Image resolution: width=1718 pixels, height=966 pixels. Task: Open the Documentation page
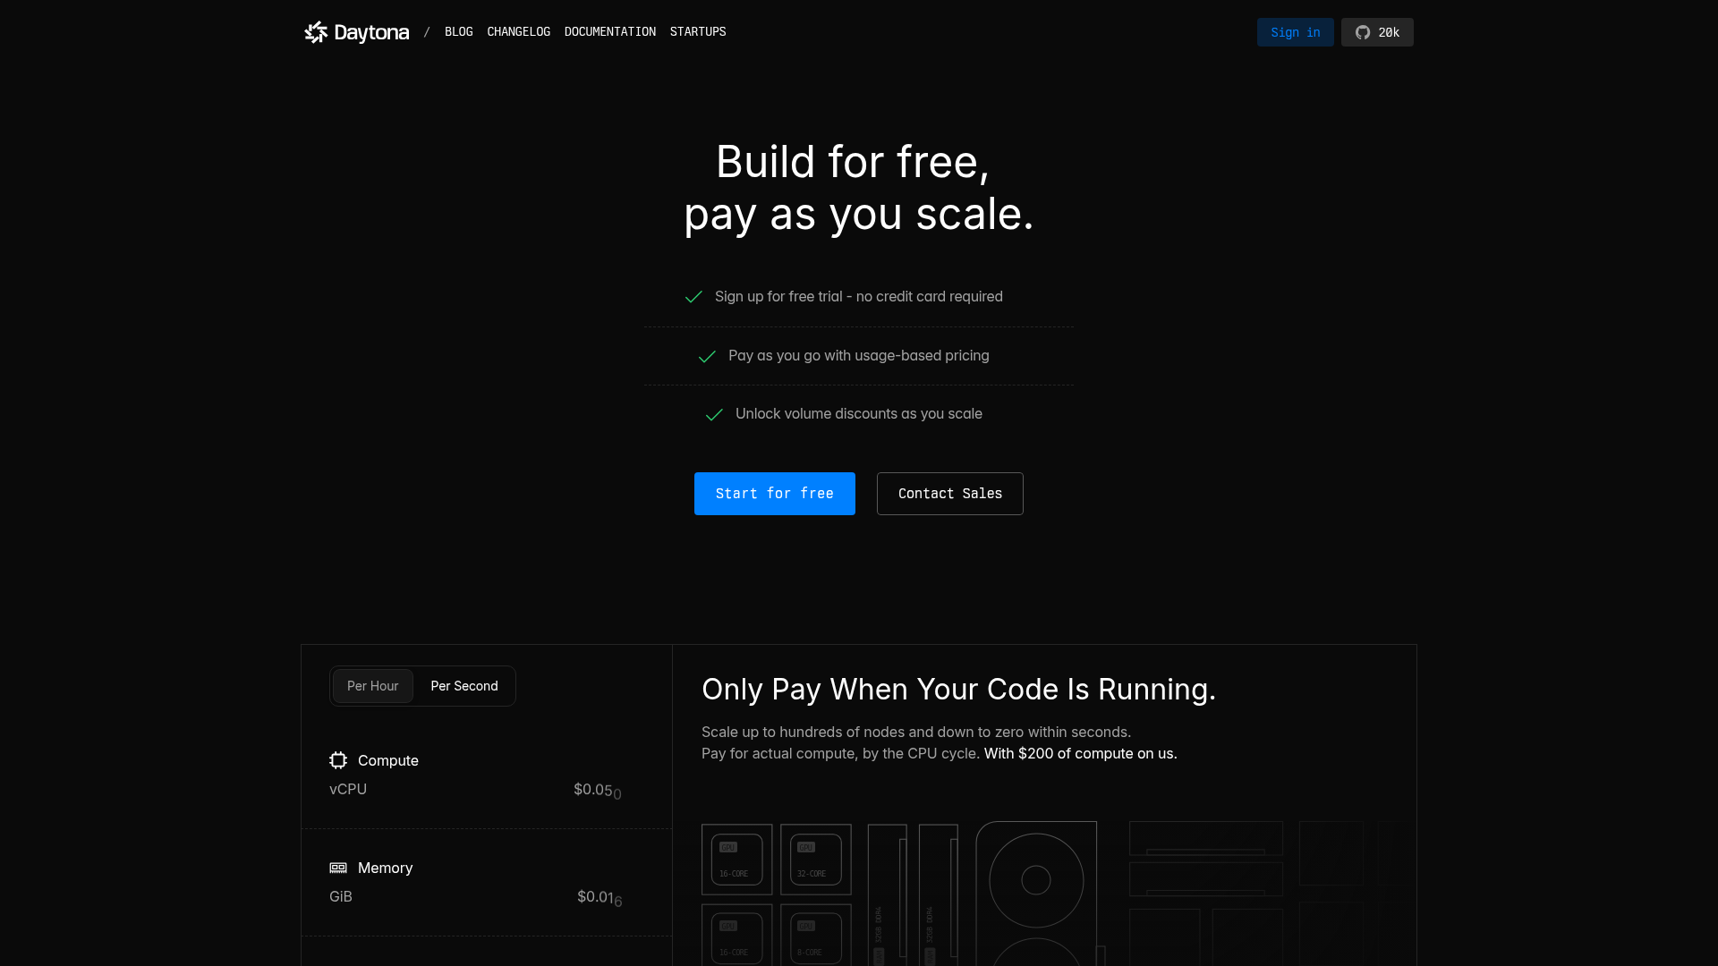click(610, 32)
